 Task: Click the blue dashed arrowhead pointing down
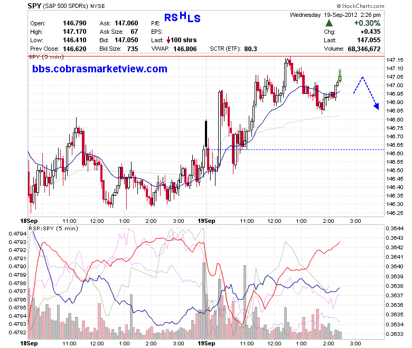(377, 106)
